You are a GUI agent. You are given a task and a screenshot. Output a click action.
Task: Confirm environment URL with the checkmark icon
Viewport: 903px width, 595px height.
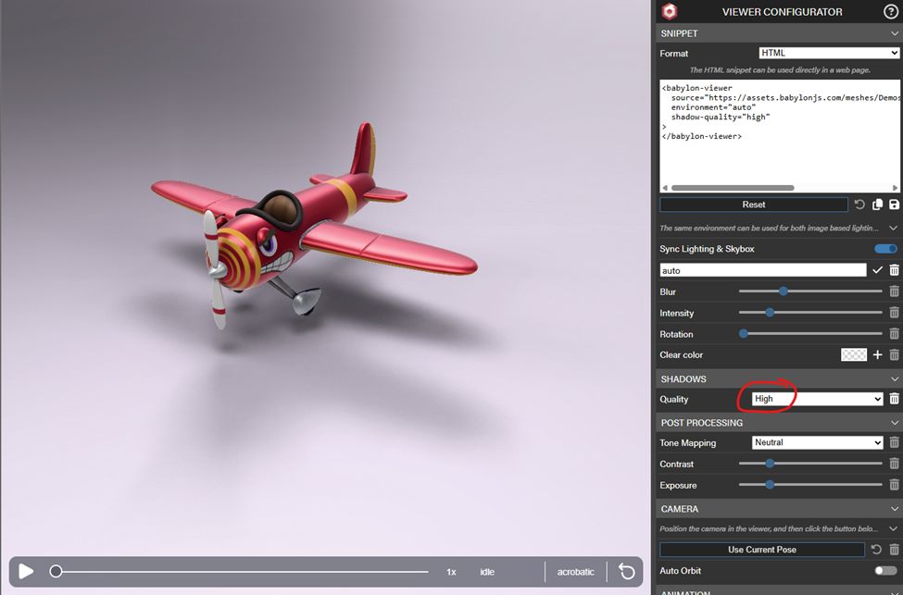coord(877,270)
